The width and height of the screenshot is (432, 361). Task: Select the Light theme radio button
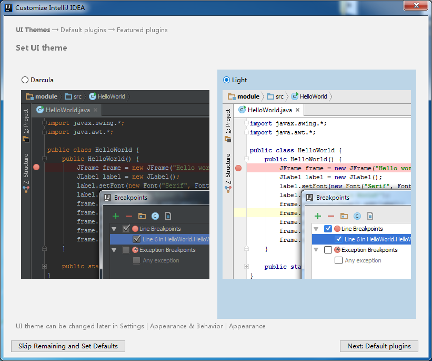coord(227,80)
